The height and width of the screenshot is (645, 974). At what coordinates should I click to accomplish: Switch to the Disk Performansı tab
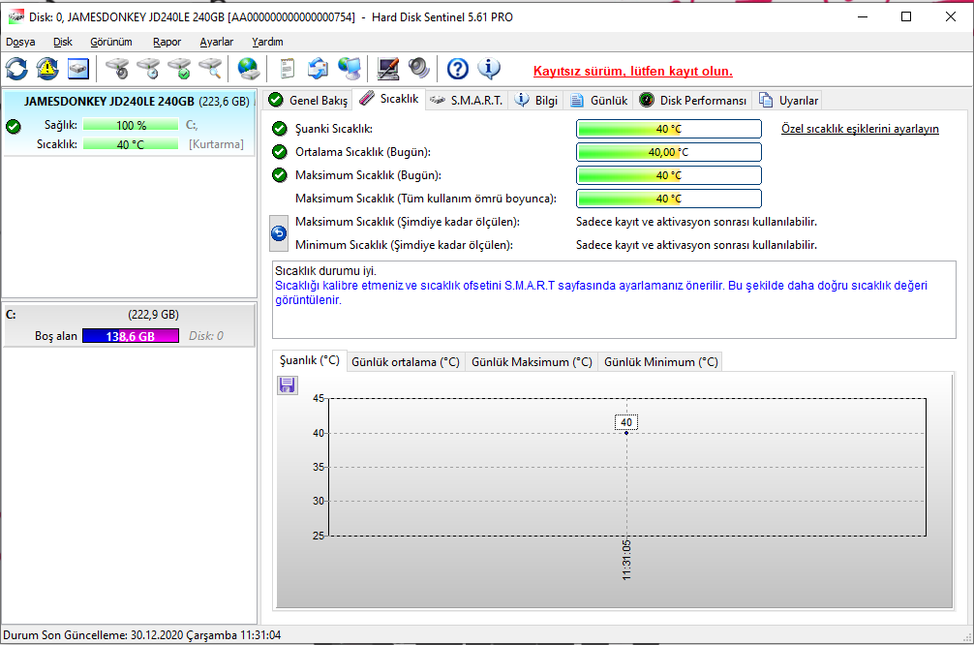(692, 100)
